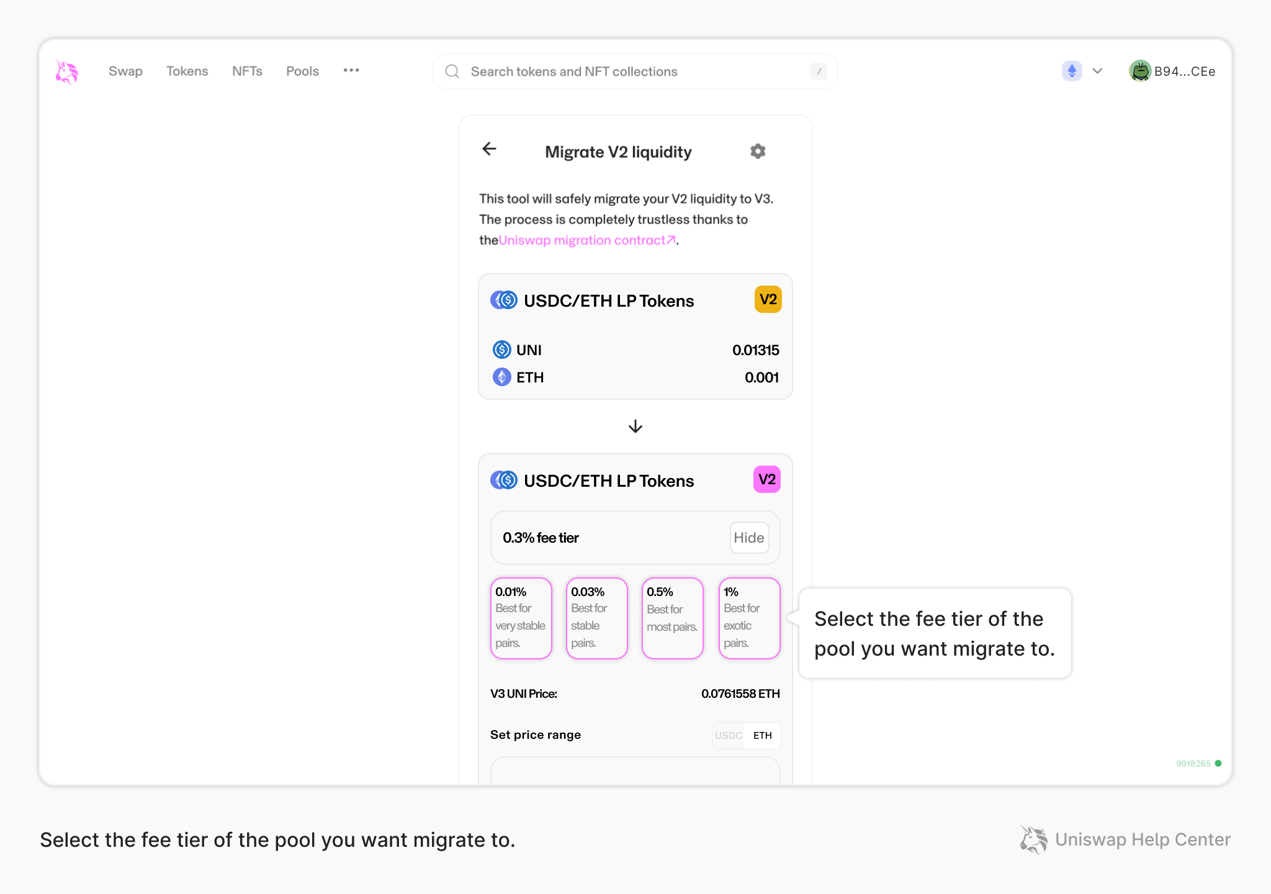Click the Set price range label

click(x=536, y=735)
